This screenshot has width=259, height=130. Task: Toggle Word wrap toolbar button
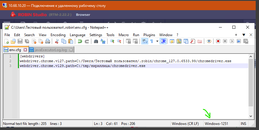coord(145,41)
